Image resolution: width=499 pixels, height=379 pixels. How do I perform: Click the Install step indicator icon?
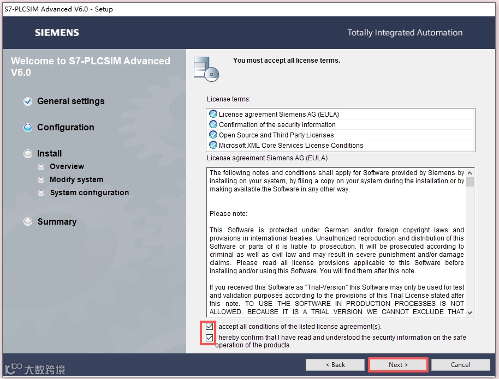28,154
